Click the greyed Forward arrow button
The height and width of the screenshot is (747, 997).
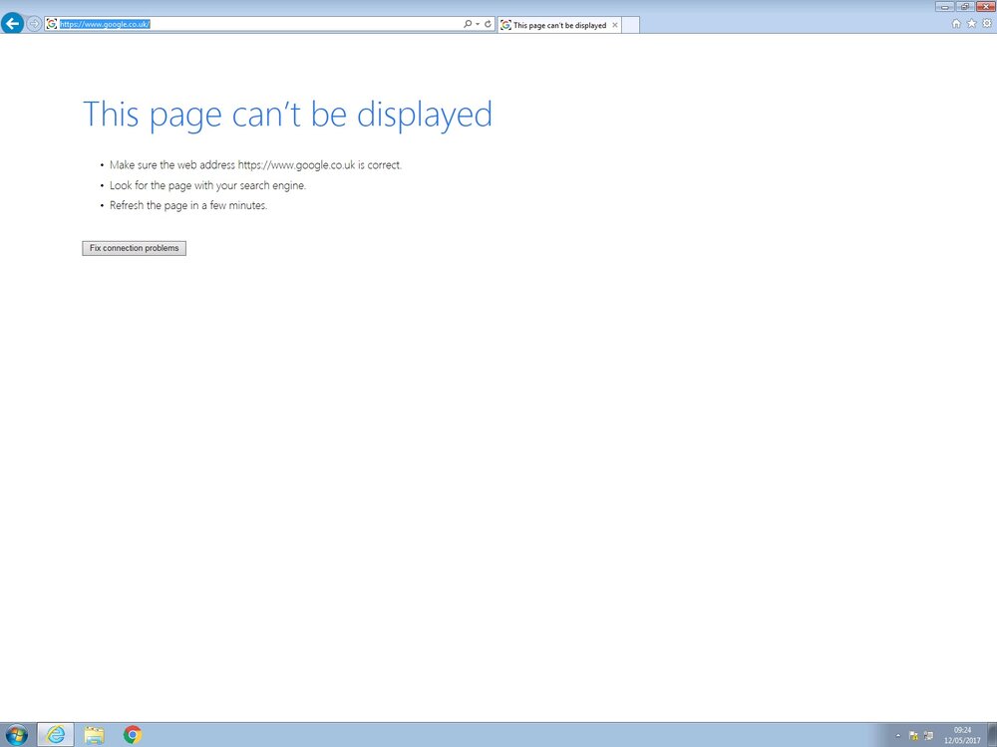pos(34,24)
